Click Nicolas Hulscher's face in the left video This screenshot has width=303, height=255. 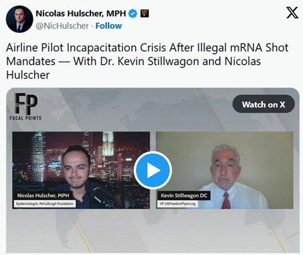pyautogui.click(x=76, y=168)
